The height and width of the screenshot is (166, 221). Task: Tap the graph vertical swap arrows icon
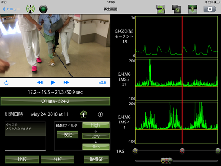[x=193, y=9]
